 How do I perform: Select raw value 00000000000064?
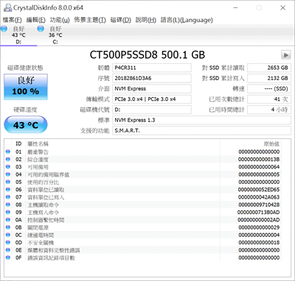coord(259,167)
